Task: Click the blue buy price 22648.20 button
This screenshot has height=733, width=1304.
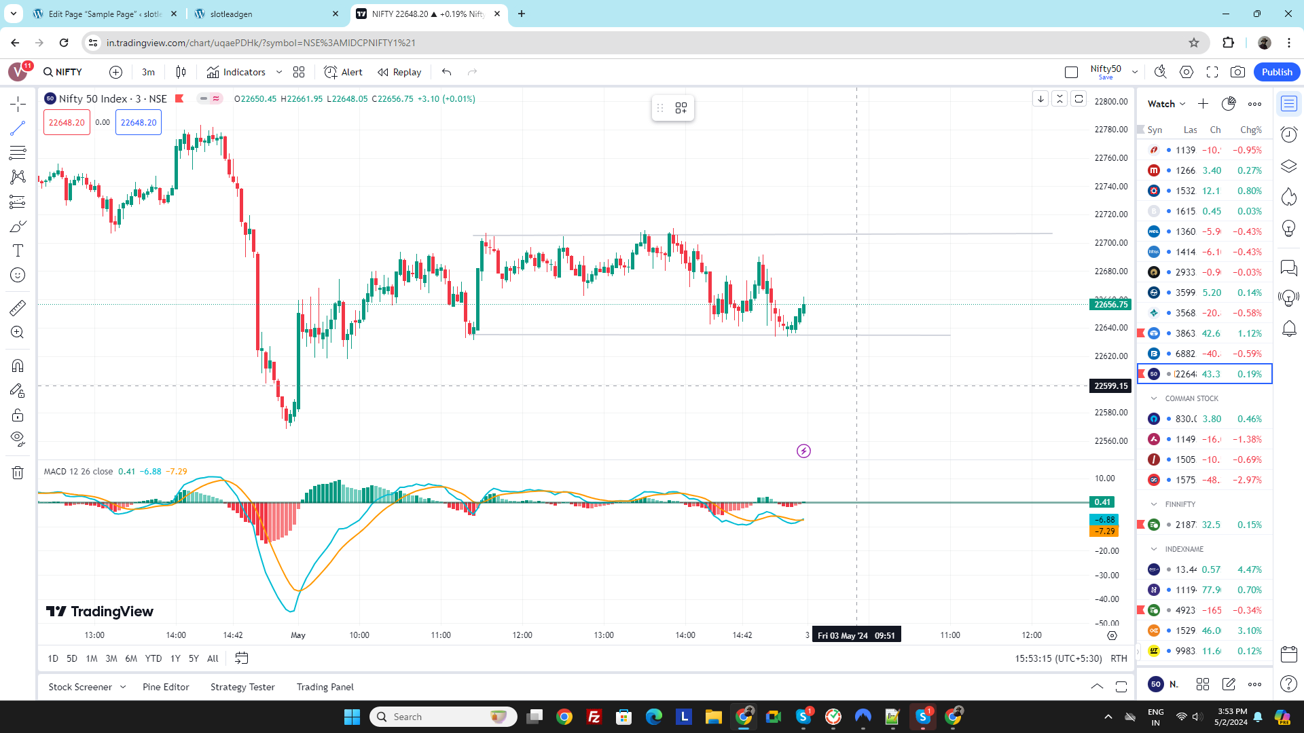Action: [139, 122]
